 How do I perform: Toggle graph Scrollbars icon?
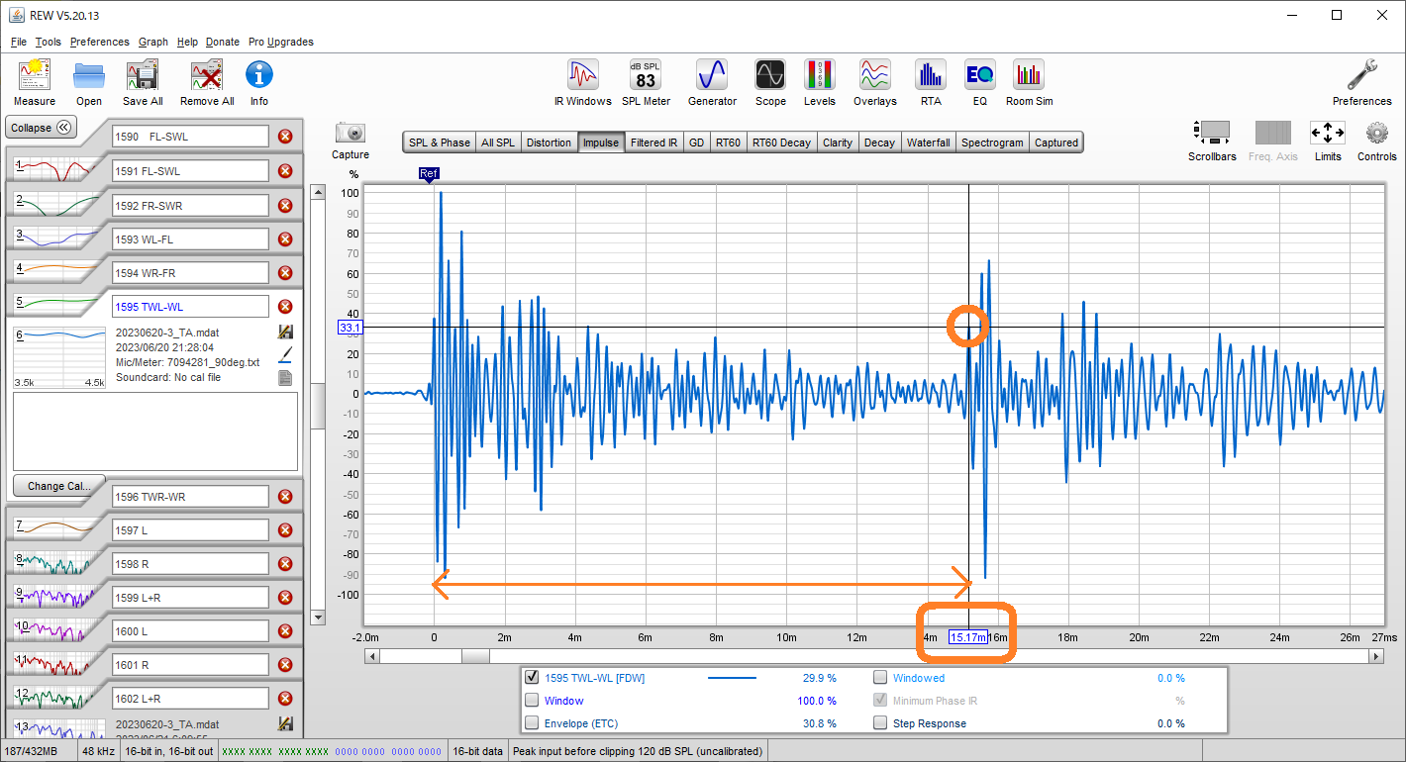pos(1212,133)
